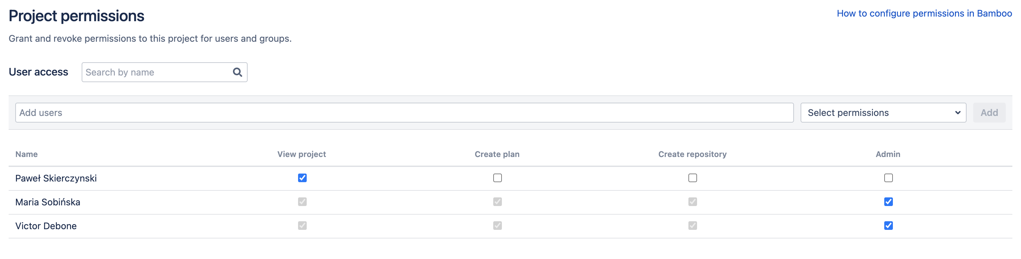Click the View project column header
1021x259 pixels.
point(301,154)
